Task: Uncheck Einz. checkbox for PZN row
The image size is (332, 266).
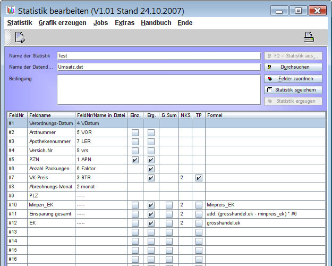Action: [135, 160]
